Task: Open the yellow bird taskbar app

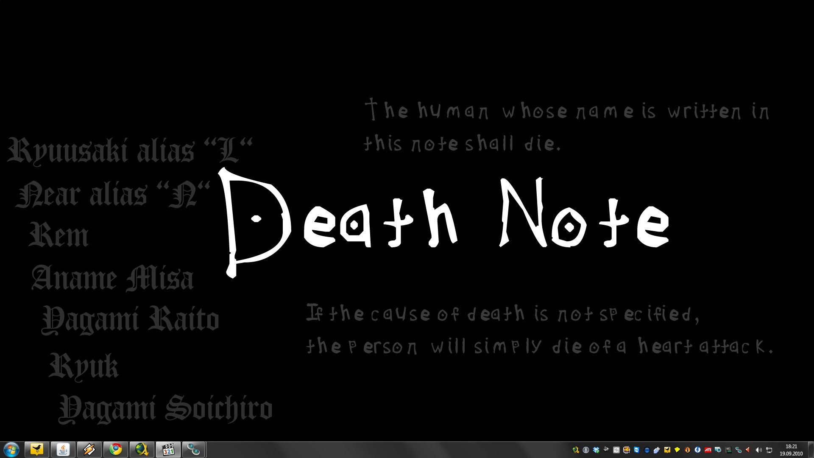Action: pos(37,449)
